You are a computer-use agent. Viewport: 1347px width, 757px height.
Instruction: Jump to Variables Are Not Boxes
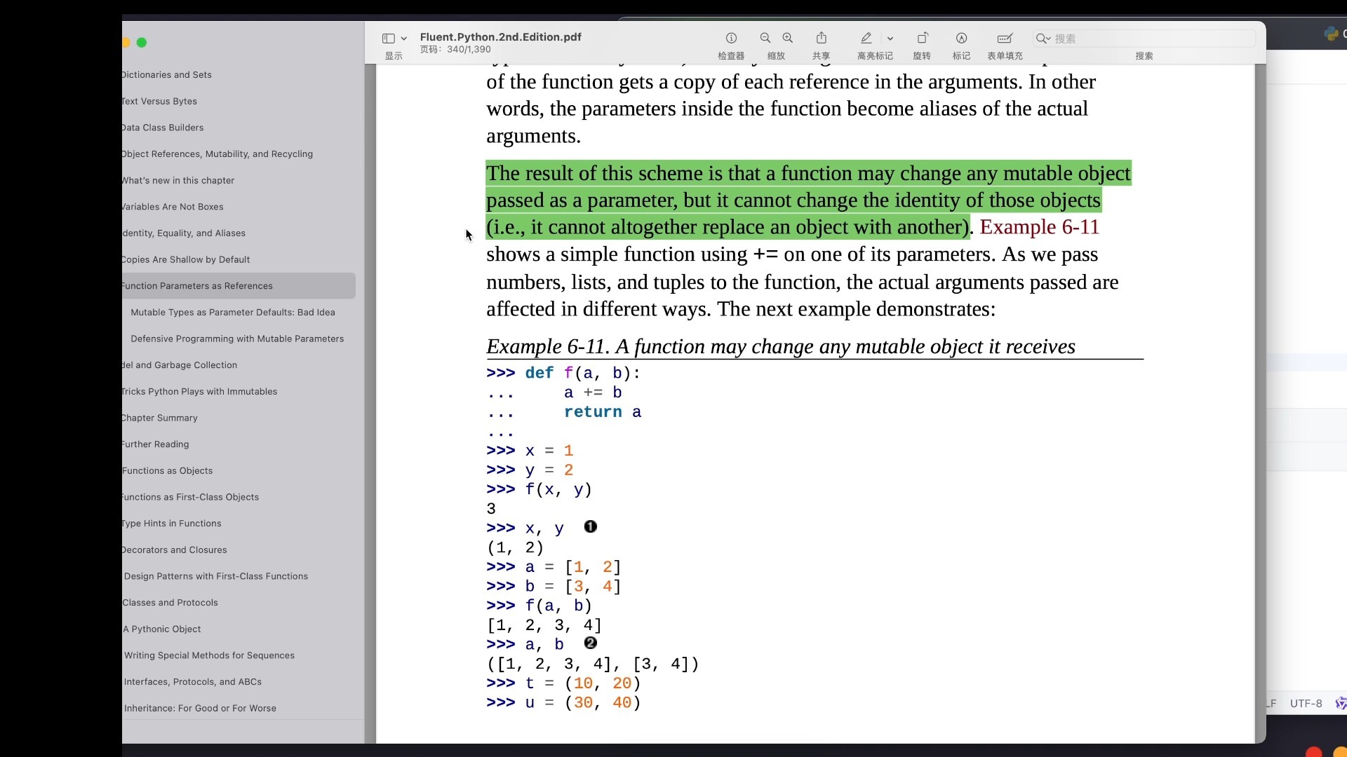coord(173,207)
